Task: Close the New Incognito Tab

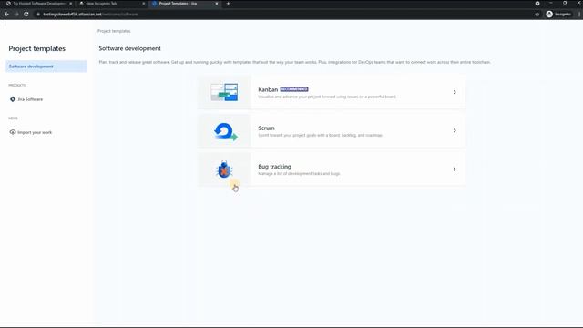Action: click(x=144, y=4)
